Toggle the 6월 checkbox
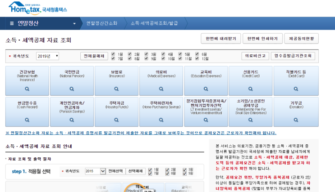Screen dimensions: 335x192 tap(197, 54)
